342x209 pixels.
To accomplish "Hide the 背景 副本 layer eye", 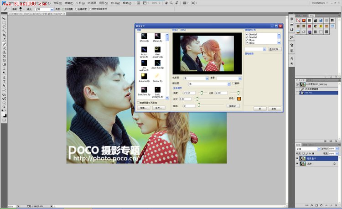I will [x=297, y=158].
